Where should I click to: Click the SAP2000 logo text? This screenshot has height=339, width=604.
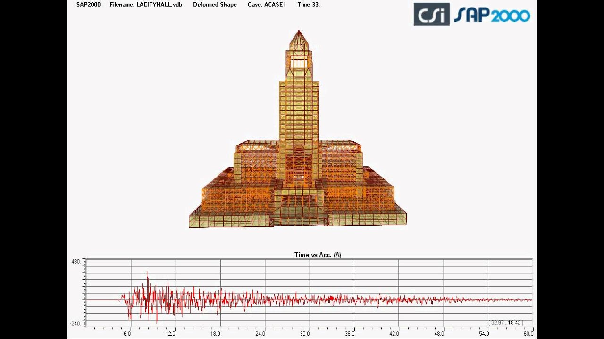tap(492, 15)
